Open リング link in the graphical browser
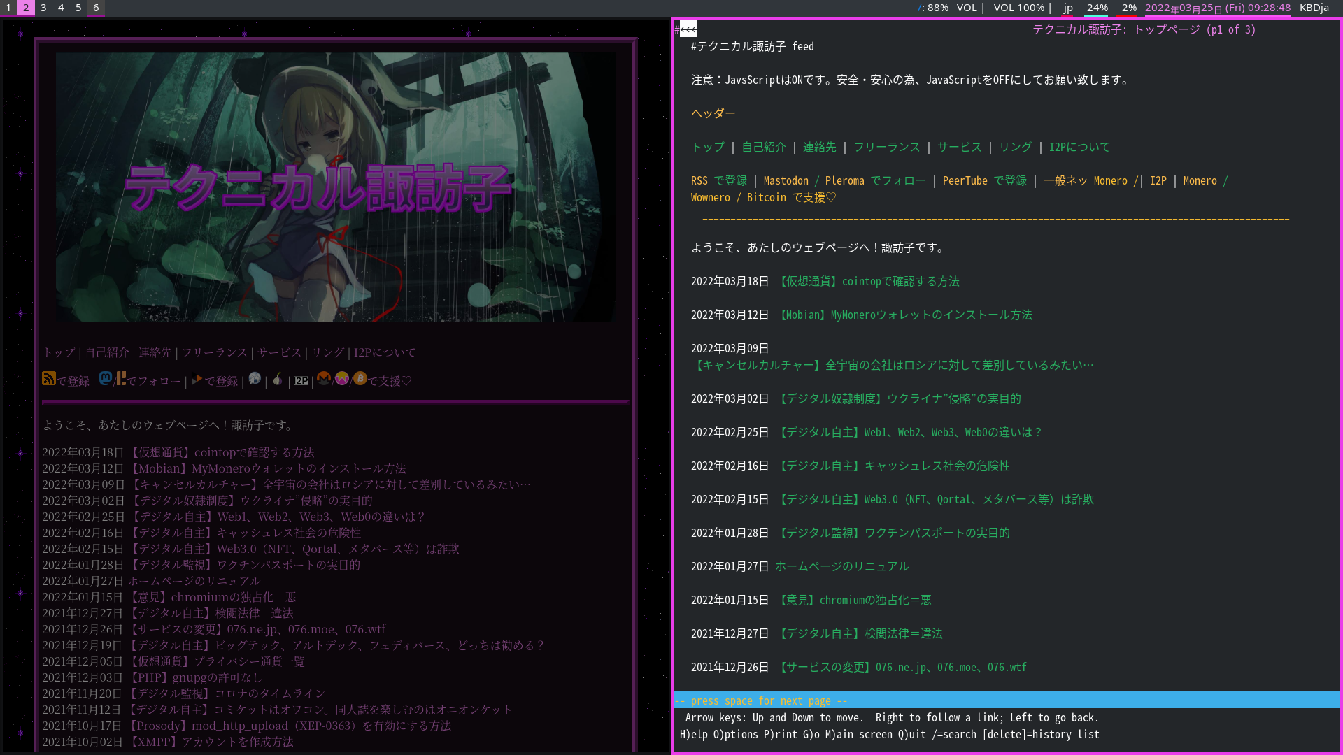The image size is (1343, 755). pos(328,352)
